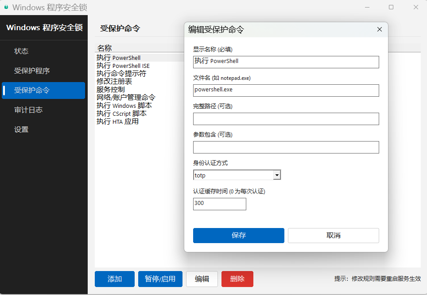Open the 状态 page in sidebar
The image size is (427, 295).
21,51
